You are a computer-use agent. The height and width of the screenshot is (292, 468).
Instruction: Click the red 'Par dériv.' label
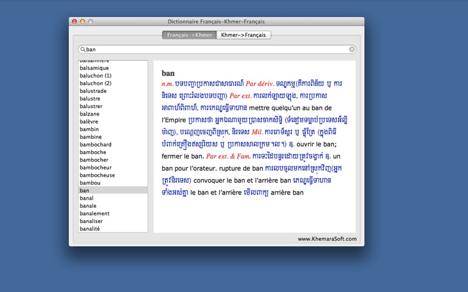click(x=260, y=84)
